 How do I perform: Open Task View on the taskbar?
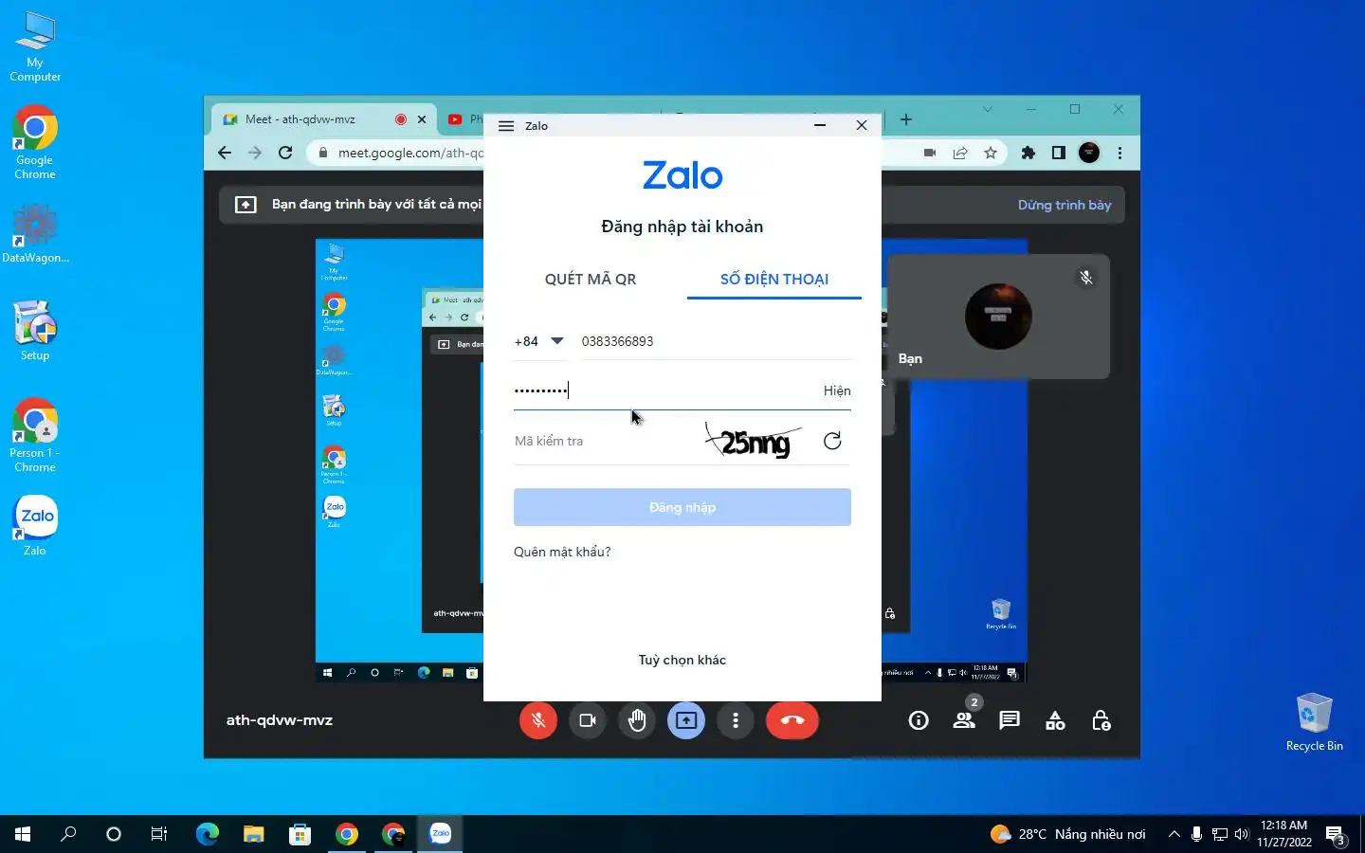pos(159,834)
